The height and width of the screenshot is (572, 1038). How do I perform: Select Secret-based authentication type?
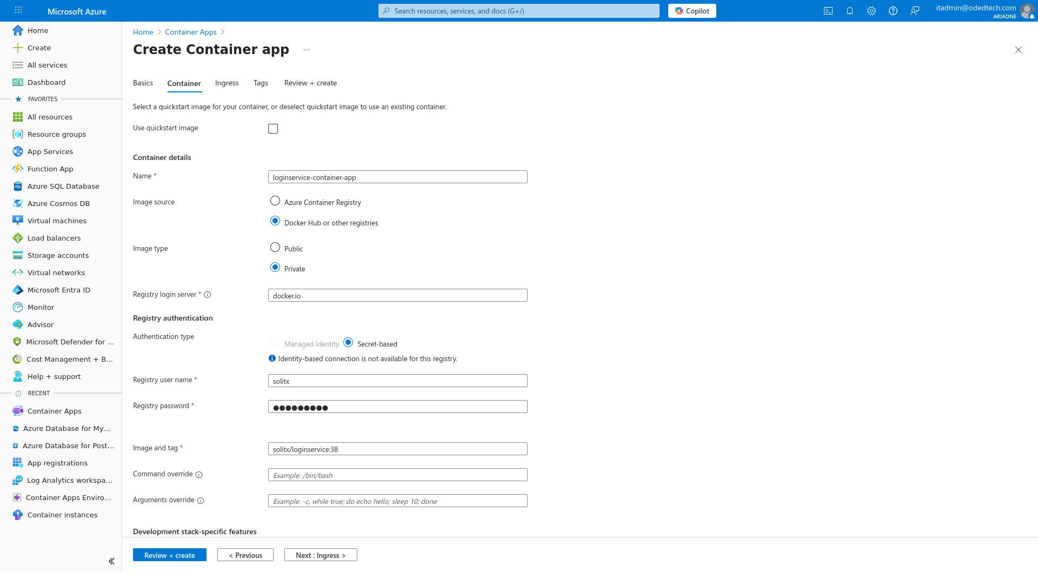pyautogui.click(x=348, y=343)
